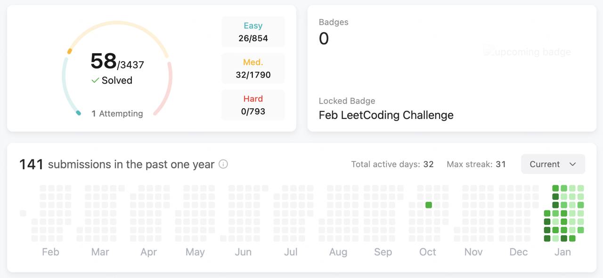Click the broken upcoming badge image
This screenshot has height=278, width=603.
(527, 52)
